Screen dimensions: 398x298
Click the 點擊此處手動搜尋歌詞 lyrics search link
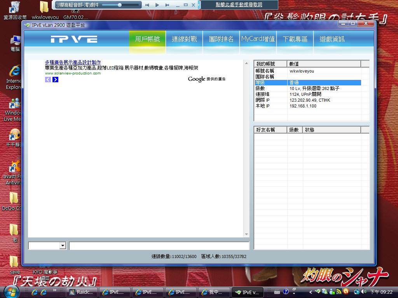coord(239,5)
